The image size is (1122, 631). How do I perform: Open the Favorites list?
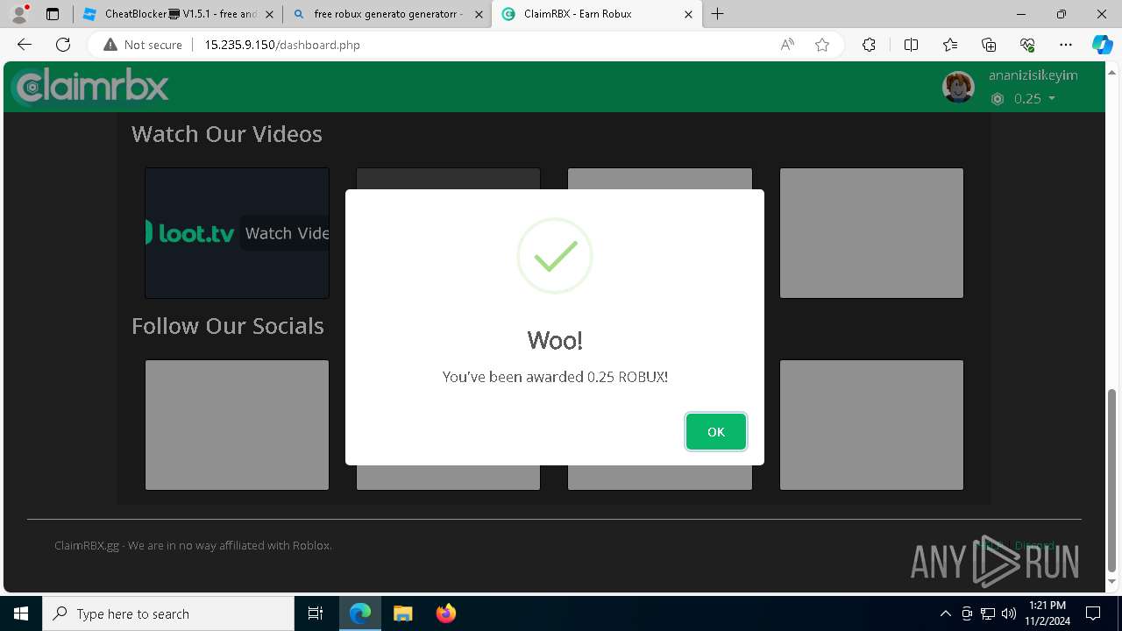pos(950,45)
